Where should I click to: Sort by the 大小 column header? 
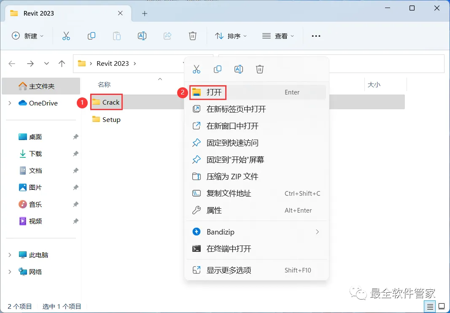tap(374, 85)
